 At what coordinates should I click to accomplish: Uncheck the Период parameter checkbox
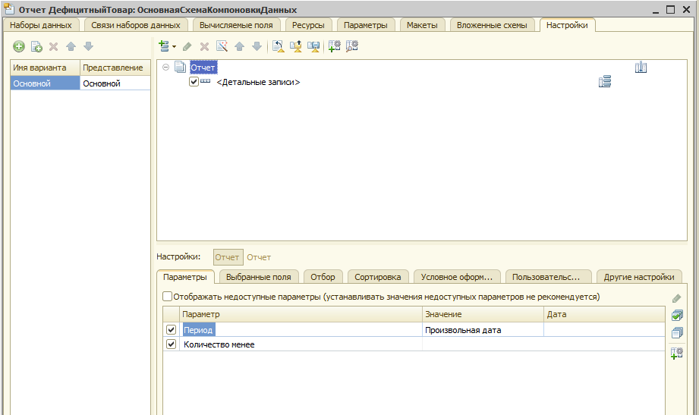tap(171, 330)
